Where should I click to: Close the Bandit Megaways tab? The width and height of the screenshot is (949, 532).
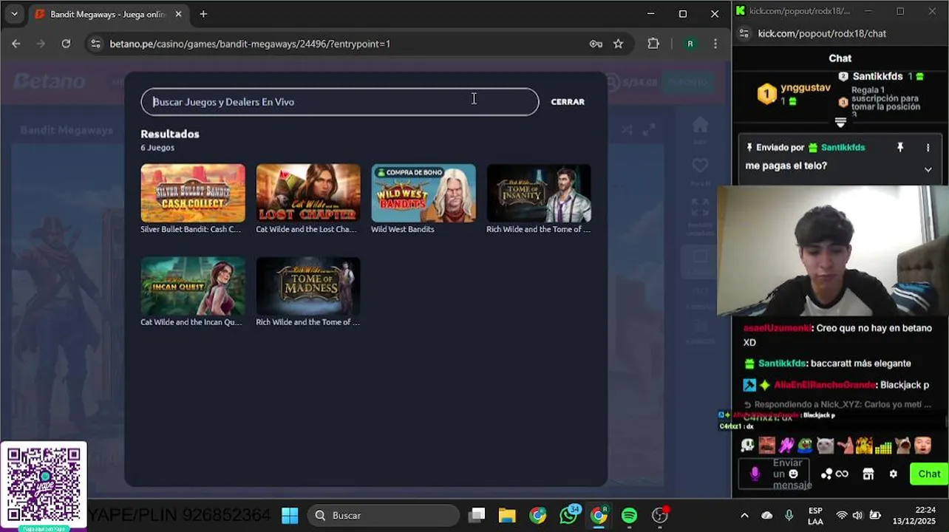click(x=178, y=14)
